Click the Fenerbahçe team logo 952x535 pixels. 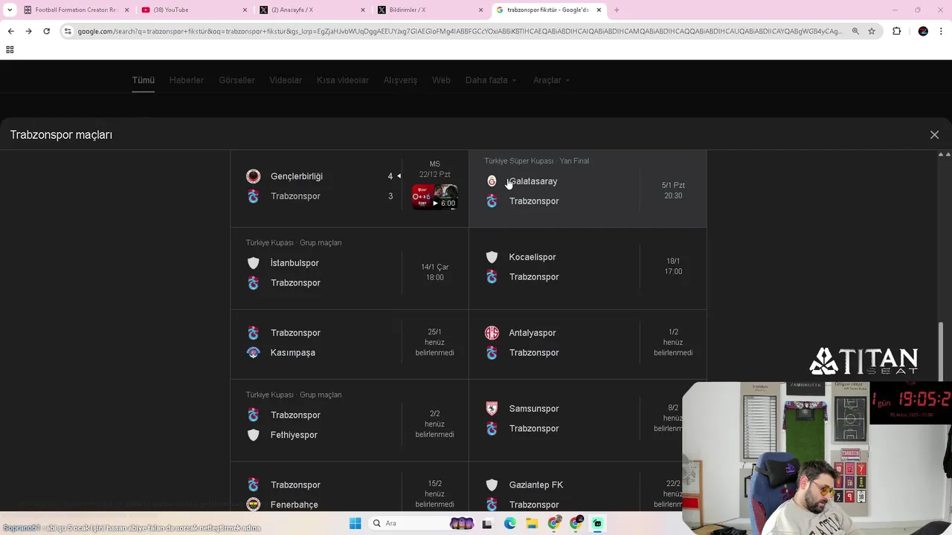click(254, 505)
